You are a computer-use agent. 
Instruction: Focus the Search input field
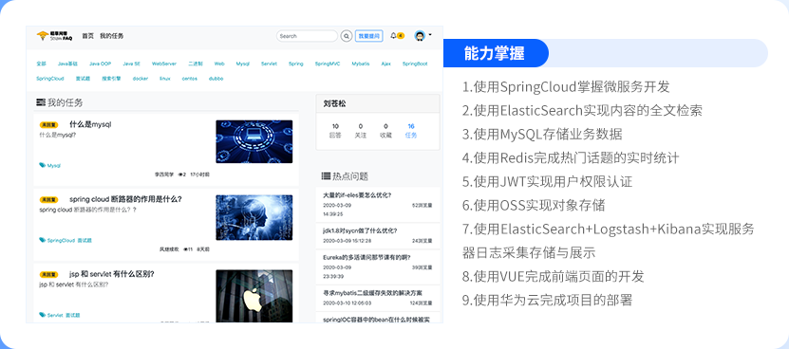click(307, 36)
